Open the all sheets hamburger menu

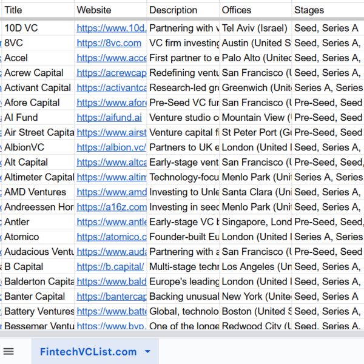tap(8, 351)
